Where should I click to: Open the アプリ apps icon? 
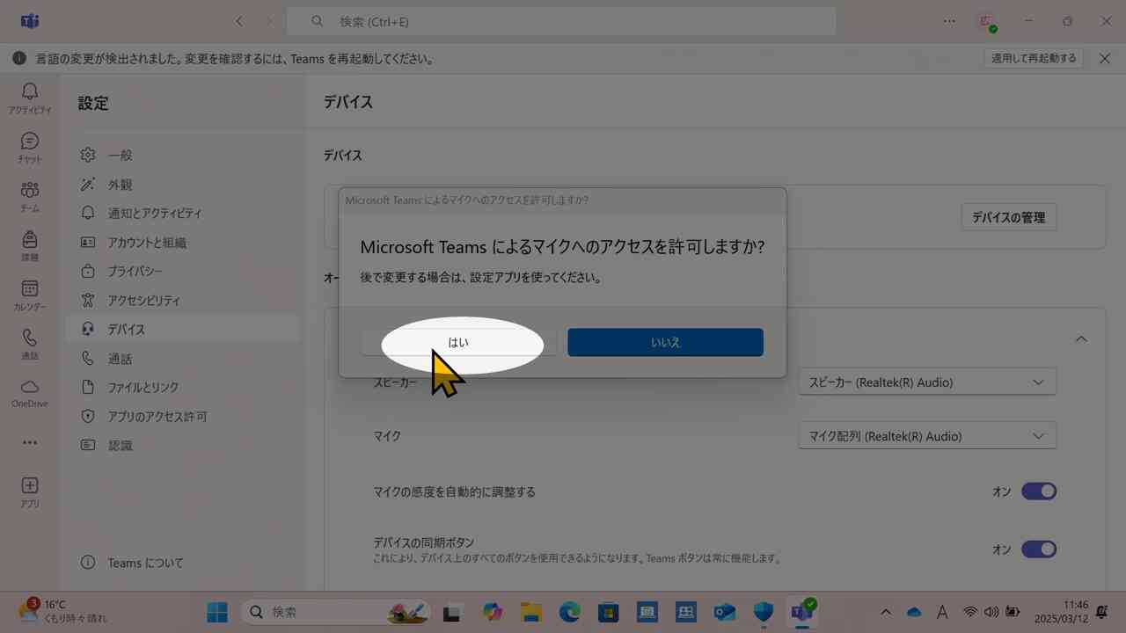point(30,491)
